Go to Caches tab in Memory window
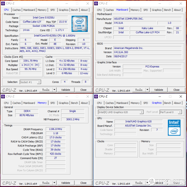Viewport: 187px width, 187px height. [17, 103]
